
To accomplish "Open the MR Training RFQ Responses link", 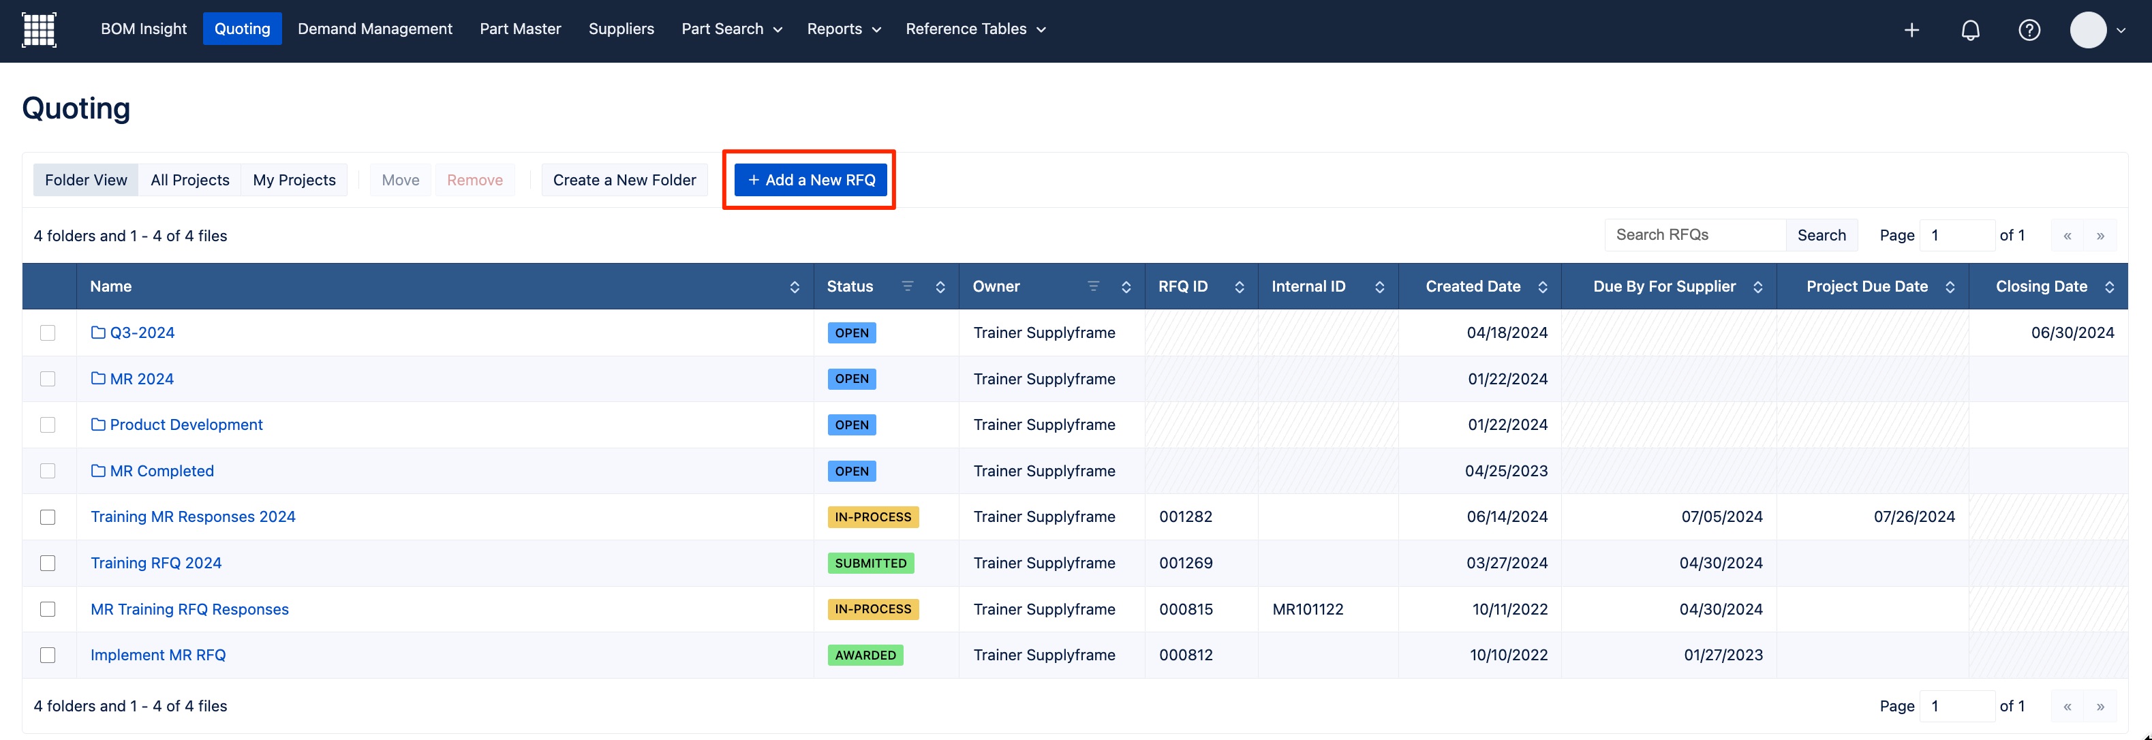I will 189,609.
